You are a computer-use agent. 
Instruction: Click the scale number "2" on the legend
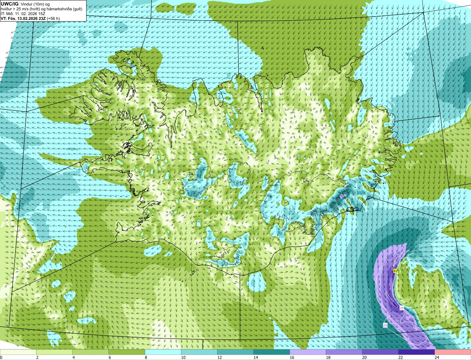pos(37,357)
